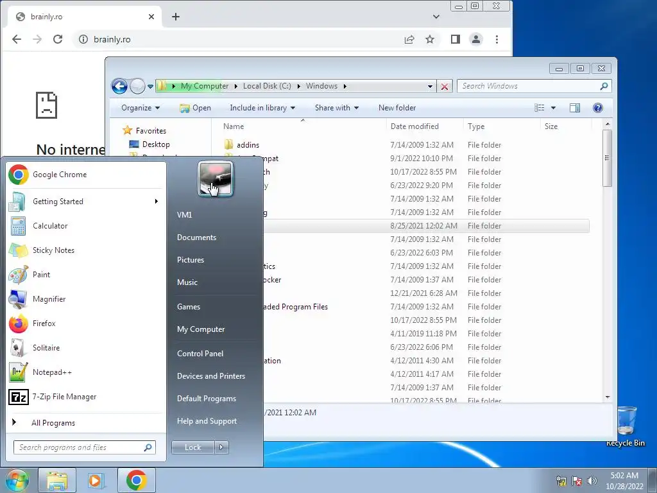
Task: Open the address bar history dropdown in Explorer
Action: tap(430, 87)
